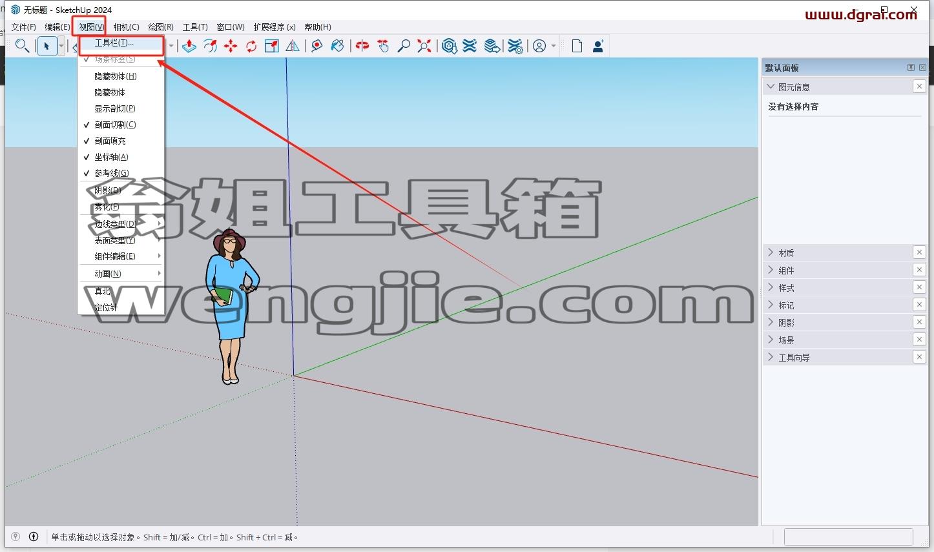Choose the Offset curved arrow tool
Viewport: 934px width, 552px height.
click(x=210, y=46)
